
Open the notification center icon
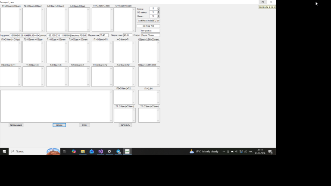click(270, 152)
